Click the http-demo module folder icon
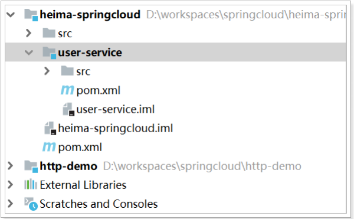 [31, 166]
